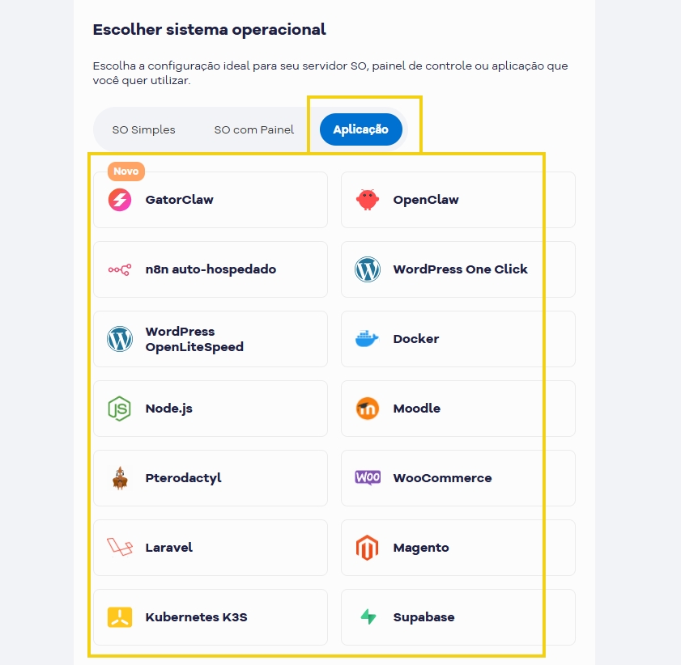Click the Pterodactyl icon

coord(120,477)
